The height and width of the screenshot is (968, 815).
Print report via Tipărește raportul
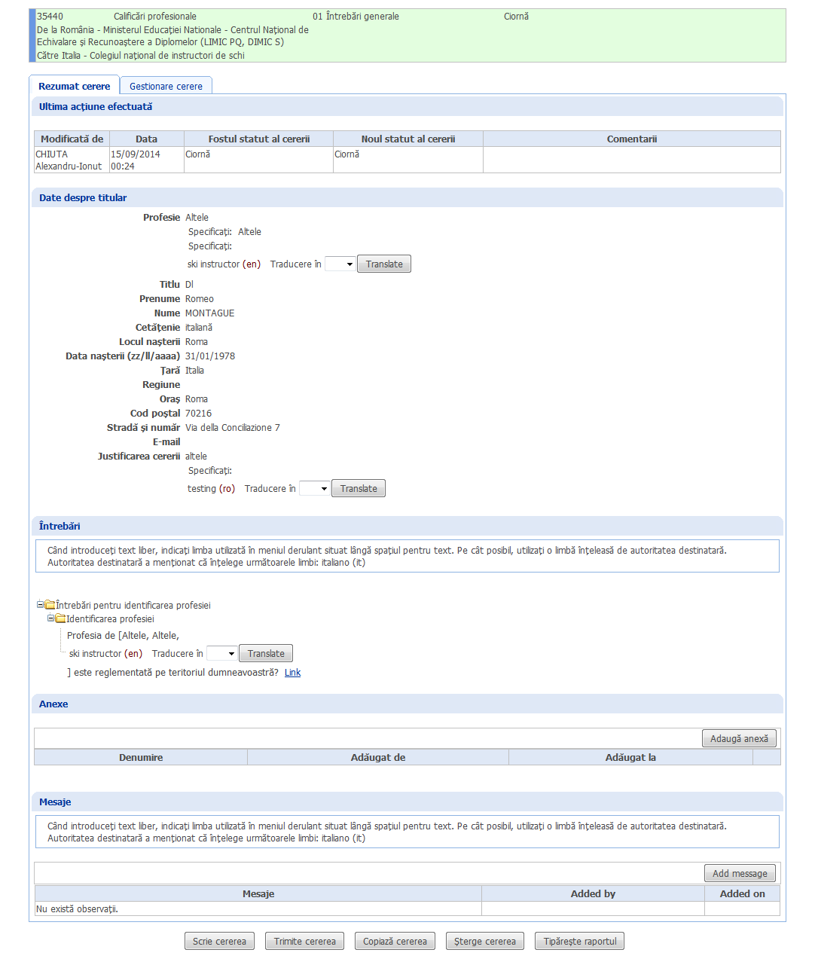pos(579,942)
